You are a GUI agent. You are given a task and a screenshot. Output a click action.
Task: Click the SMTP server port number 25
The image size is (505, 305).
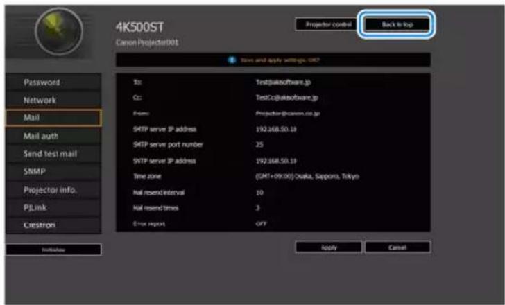(x=259, y=145)
